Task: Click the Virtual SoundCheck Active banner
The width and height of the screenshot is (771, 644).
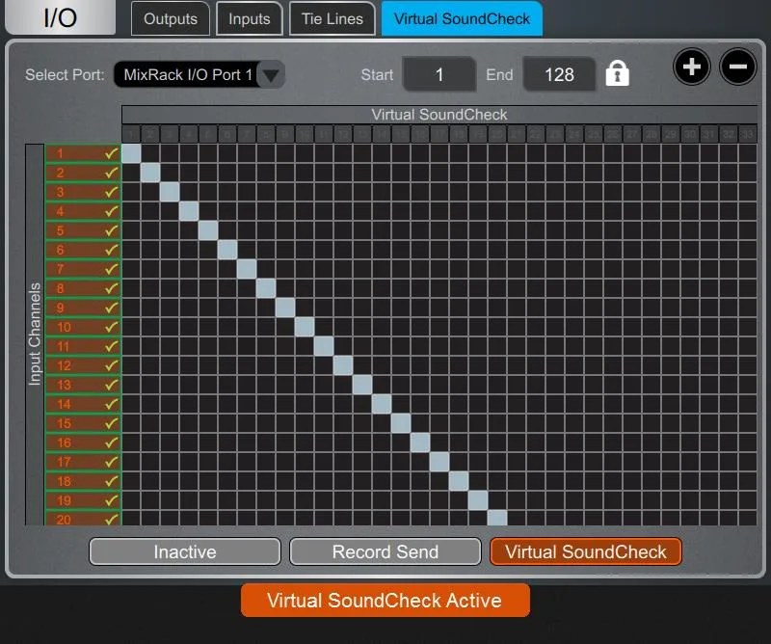Action: (385, 601)
